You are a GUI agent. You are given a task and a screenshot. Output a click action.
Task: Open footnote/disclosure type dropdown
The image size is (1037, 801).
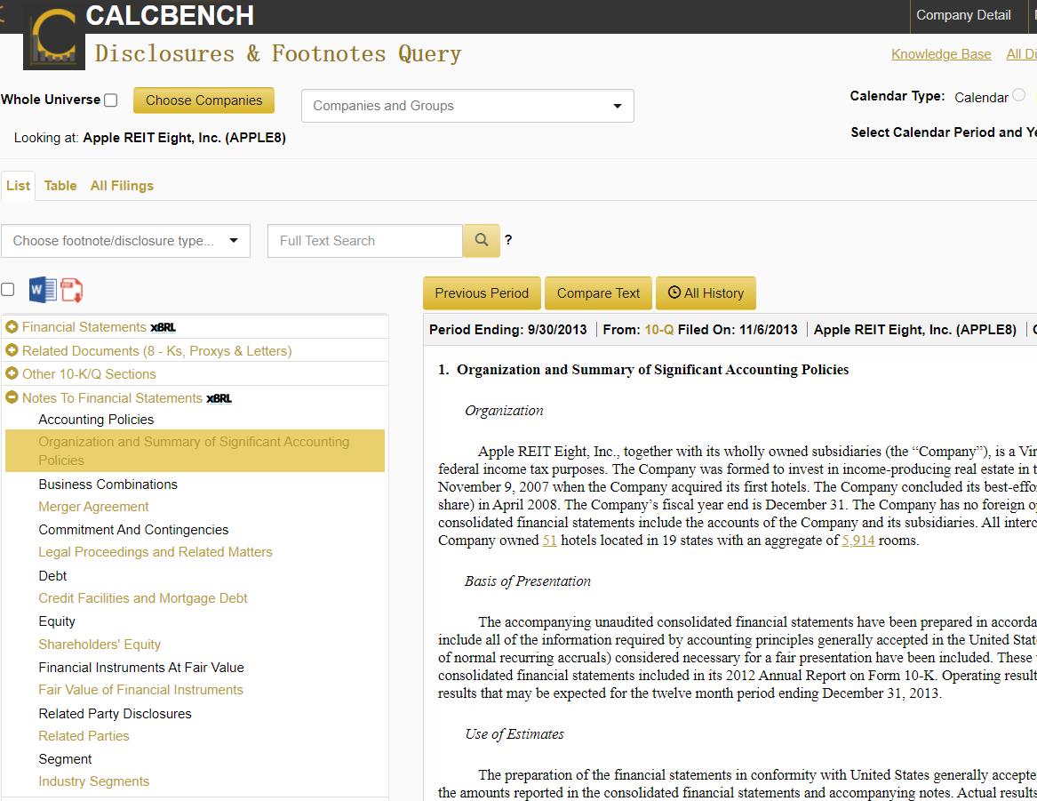[125, 241]
